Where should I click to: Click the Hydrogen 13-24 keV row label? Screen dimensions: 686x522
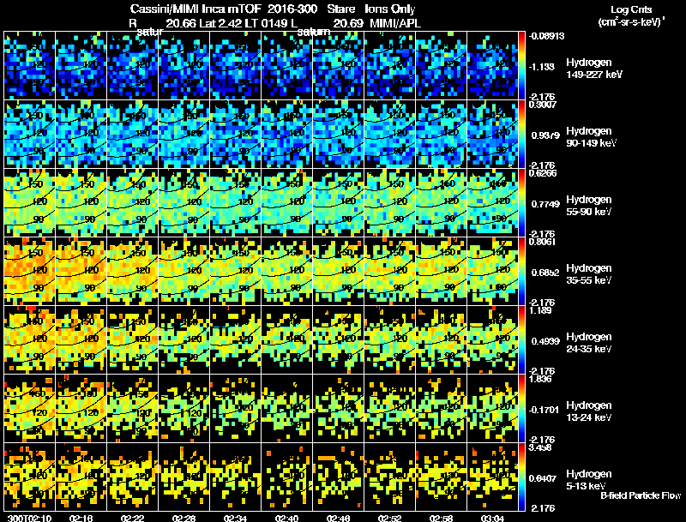coord(589,411)
